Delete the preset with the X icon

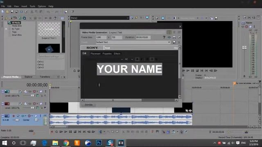tap(179, 42)
